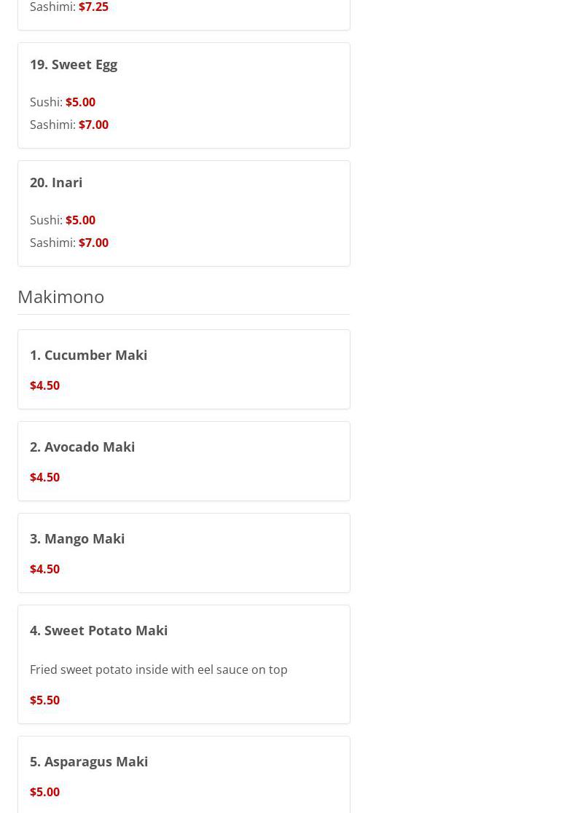This screenshot has height=813, width=561.
Task: Click the Sashimi $7.25 price at top
Action: (x=94, y=7)
